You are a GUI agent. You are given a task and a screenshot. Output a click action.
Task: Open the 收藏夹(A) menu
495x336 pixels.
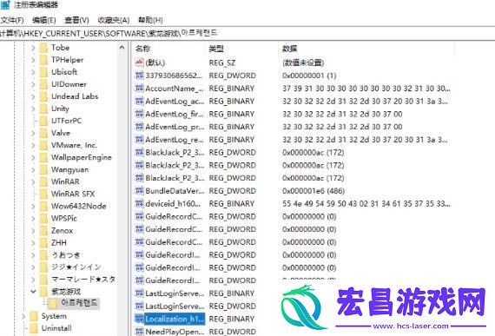click(x=114, y=20)
